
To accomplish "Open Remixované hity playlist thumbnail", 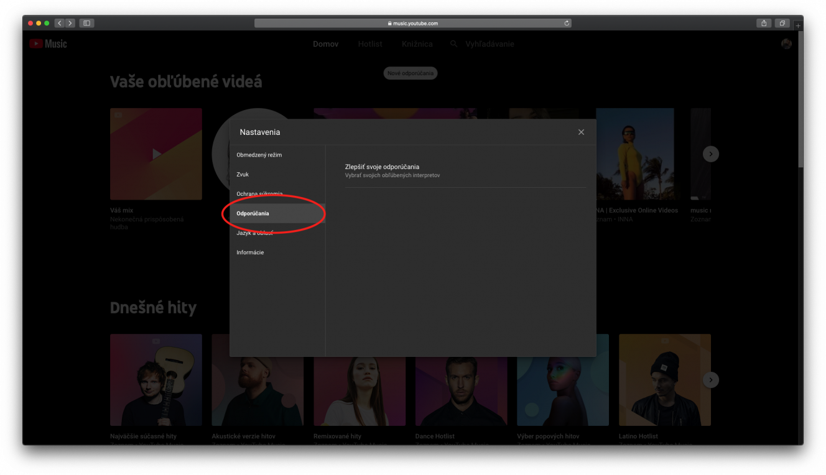I will click(x=360, y=380).
